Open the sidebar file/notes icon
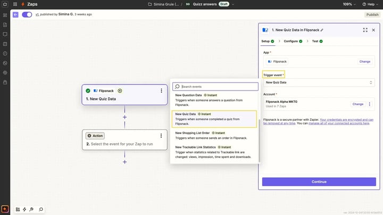Image resolution: width=383 pixels, height=215 pixels. [5, 24]
